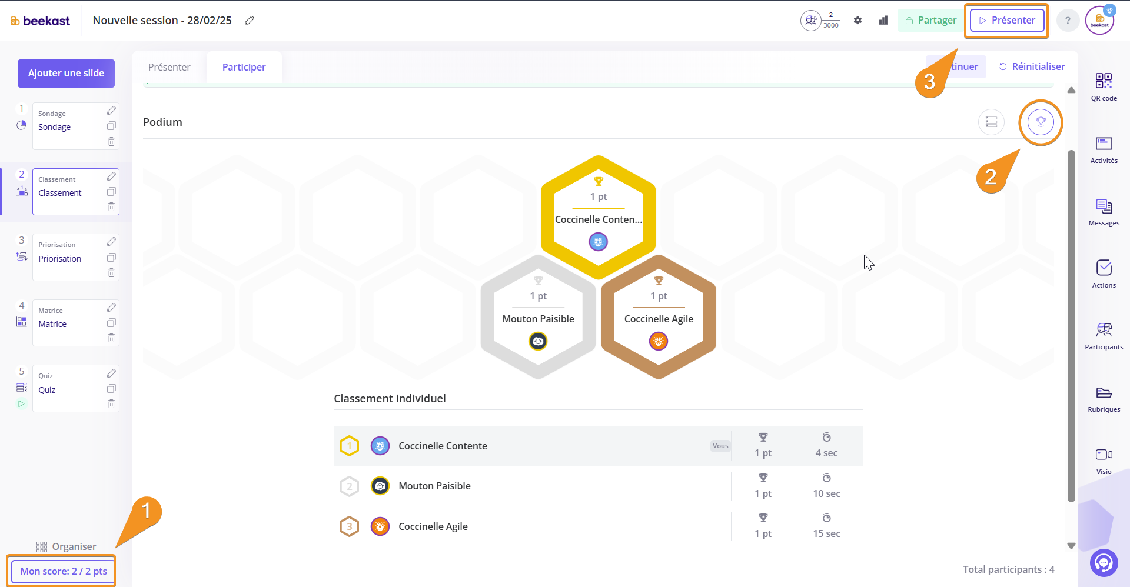Delete the Sondage slide

(111, 142)
